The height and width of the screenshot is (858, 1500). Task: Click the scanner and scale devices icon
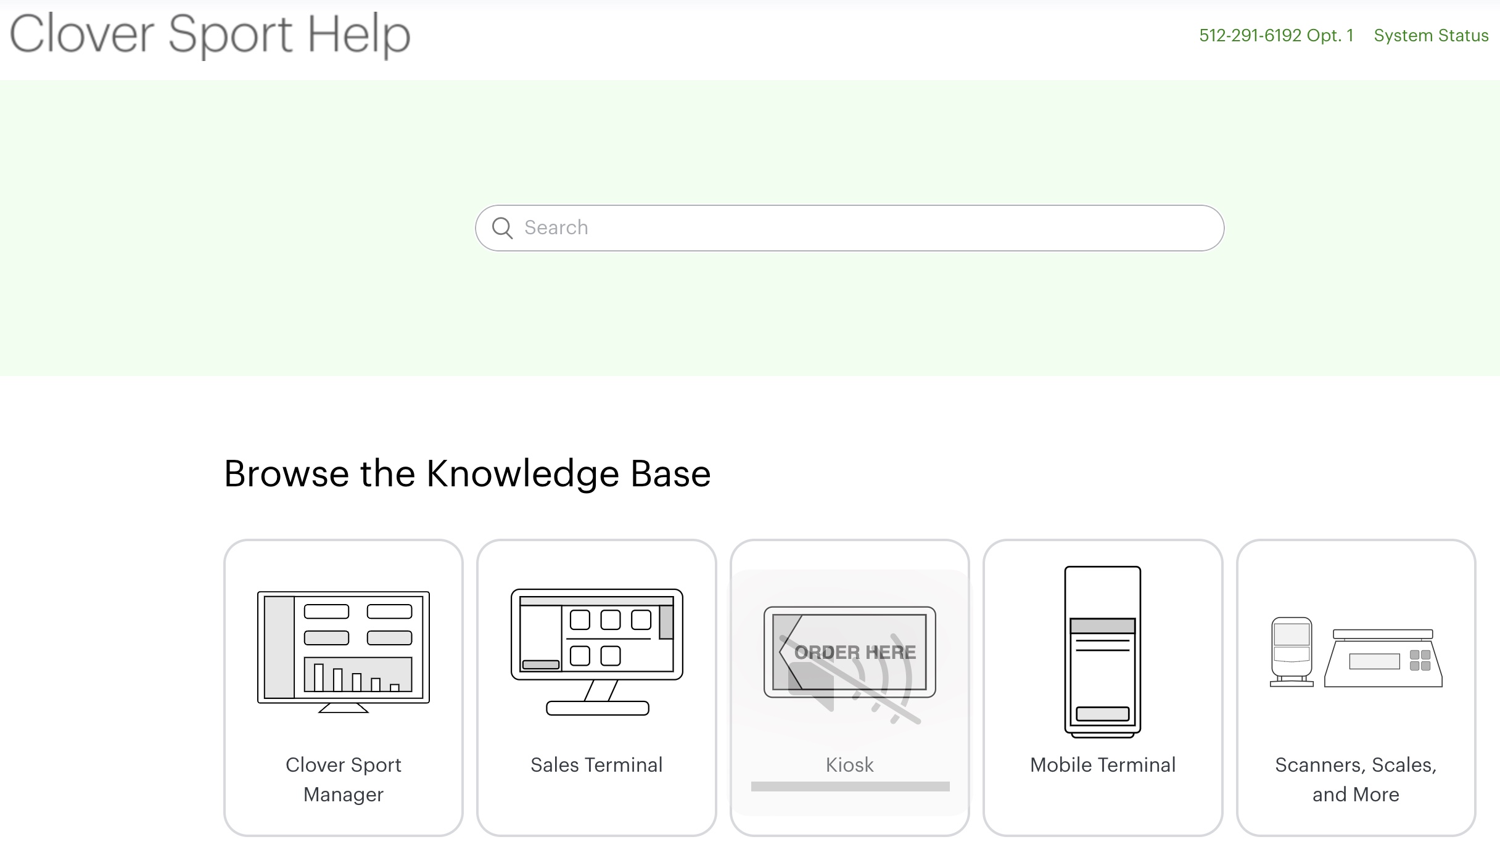click(x=1356, y=652)
